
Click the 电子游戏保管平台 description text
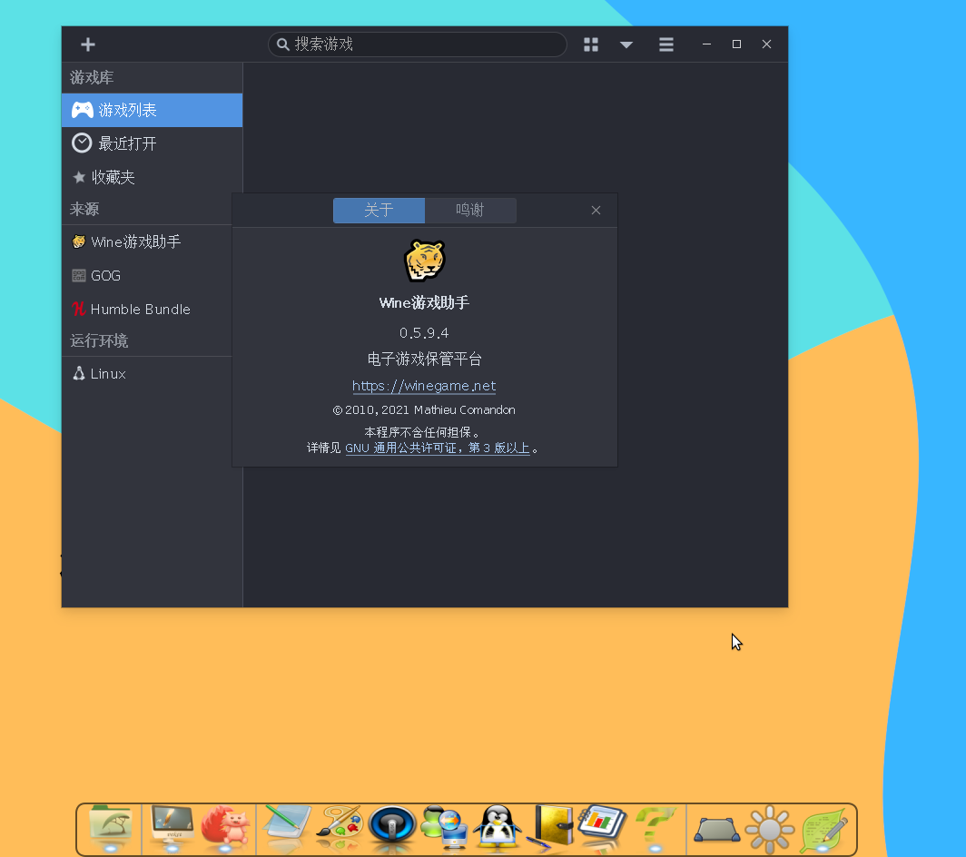point(425,360)
